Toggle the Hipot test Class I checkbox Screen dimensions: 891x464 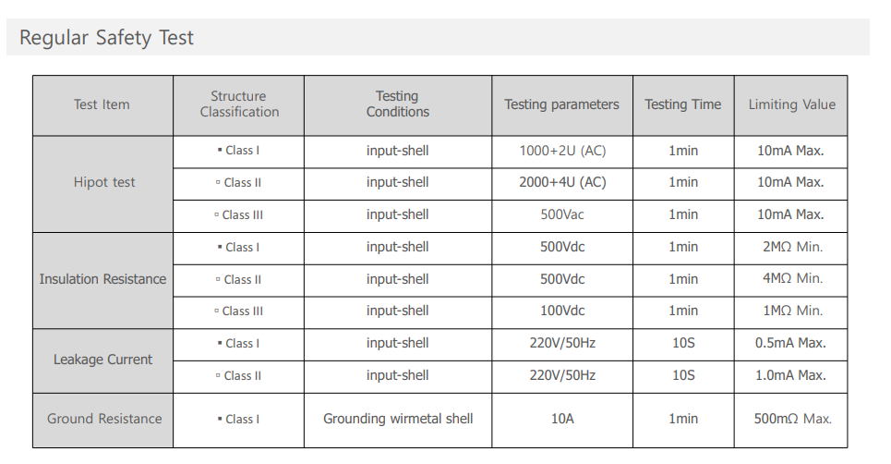click(x=220, y=151)
